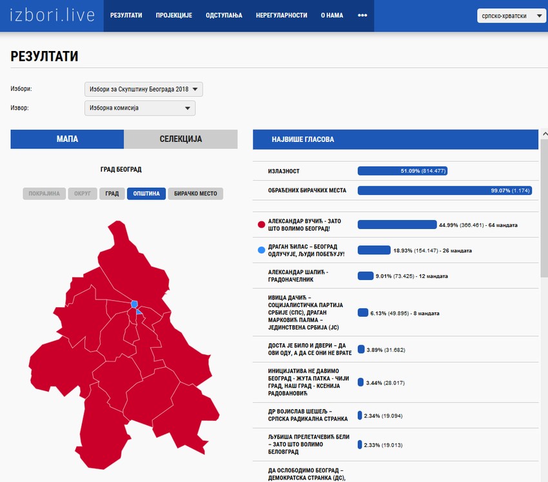Switch to Бирачко место level
548x482 pixels.
195,194
